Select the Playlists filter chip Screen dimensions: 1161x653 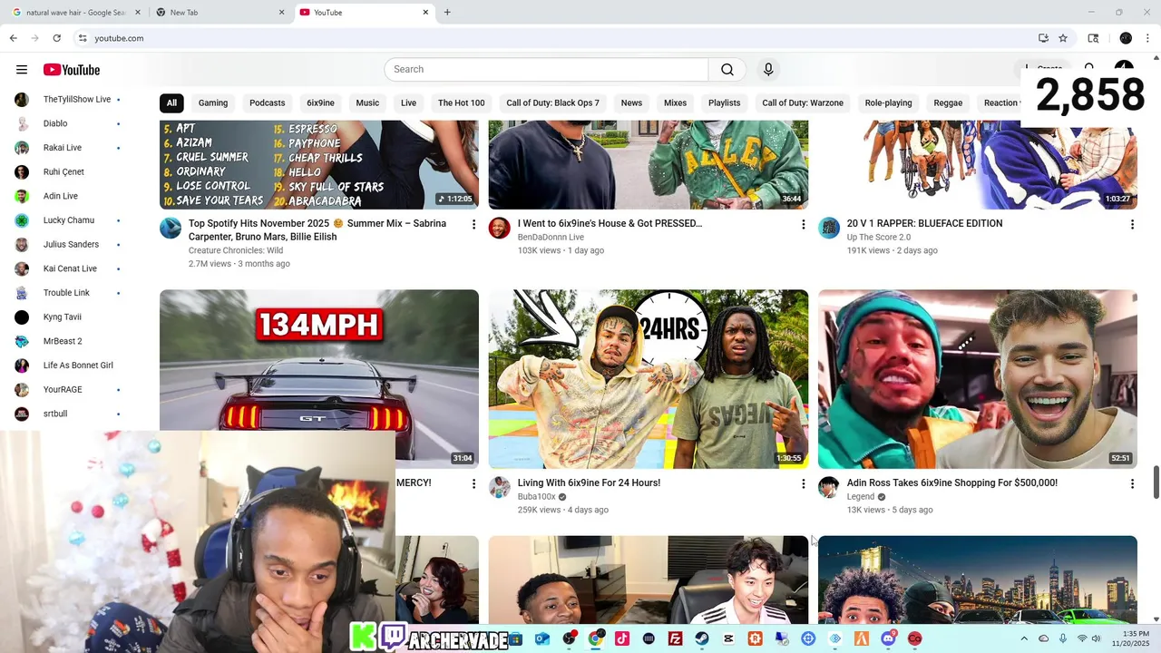pos(725,102)
